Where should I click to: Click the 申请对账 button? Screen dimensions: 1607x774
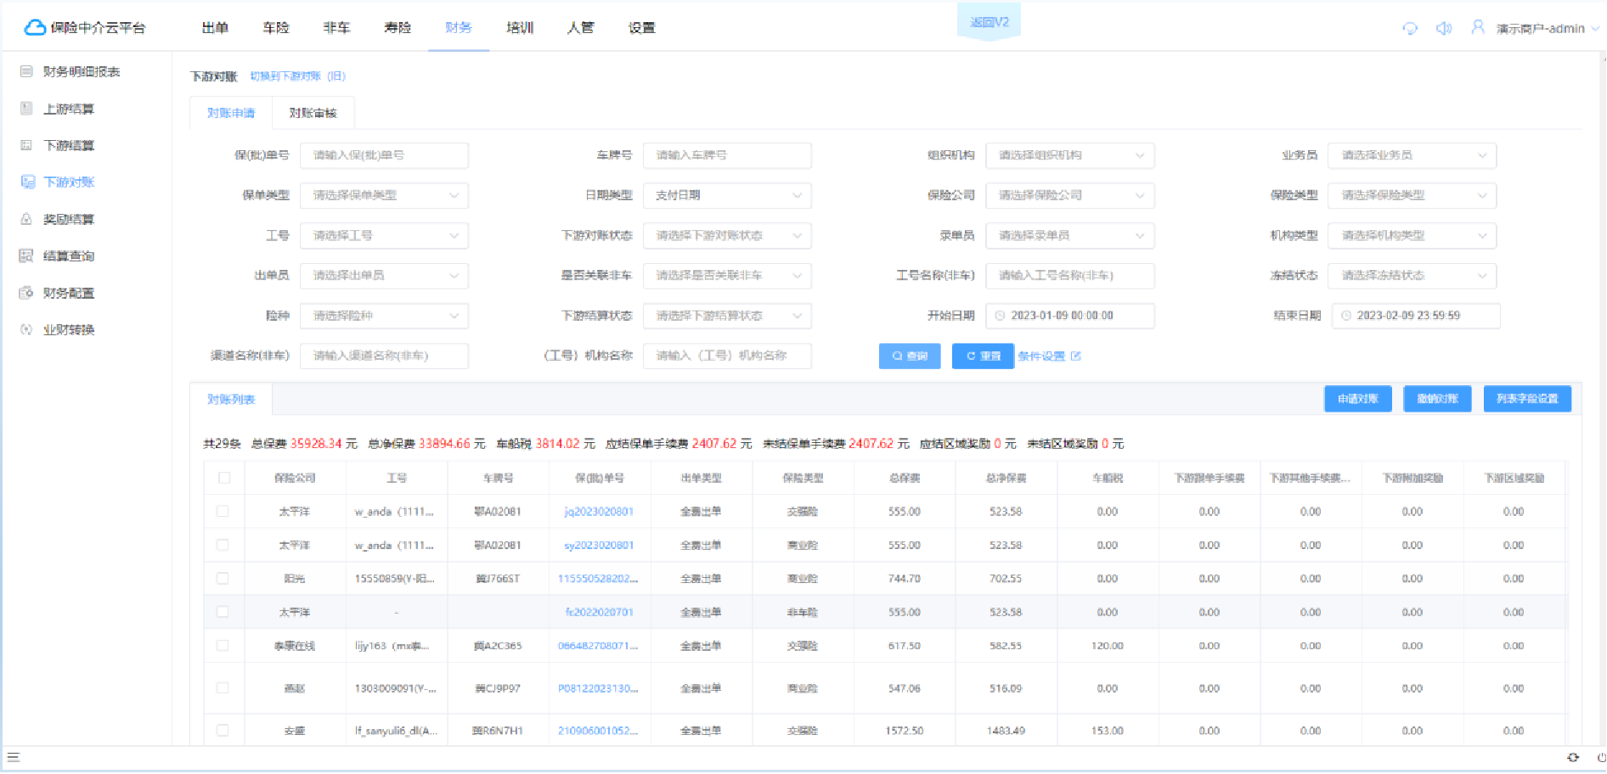pos(1358,399)
